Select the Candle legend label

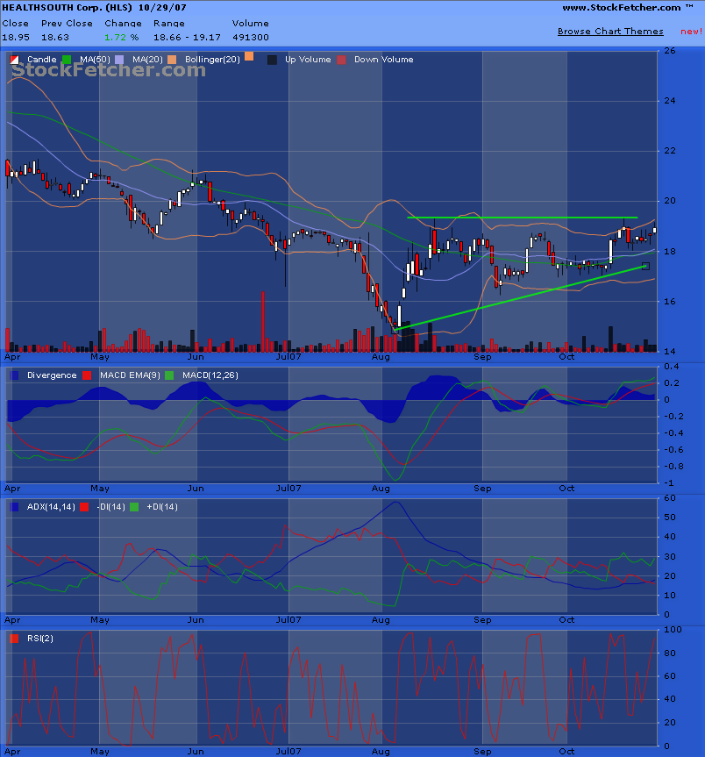tap(41, 60)
